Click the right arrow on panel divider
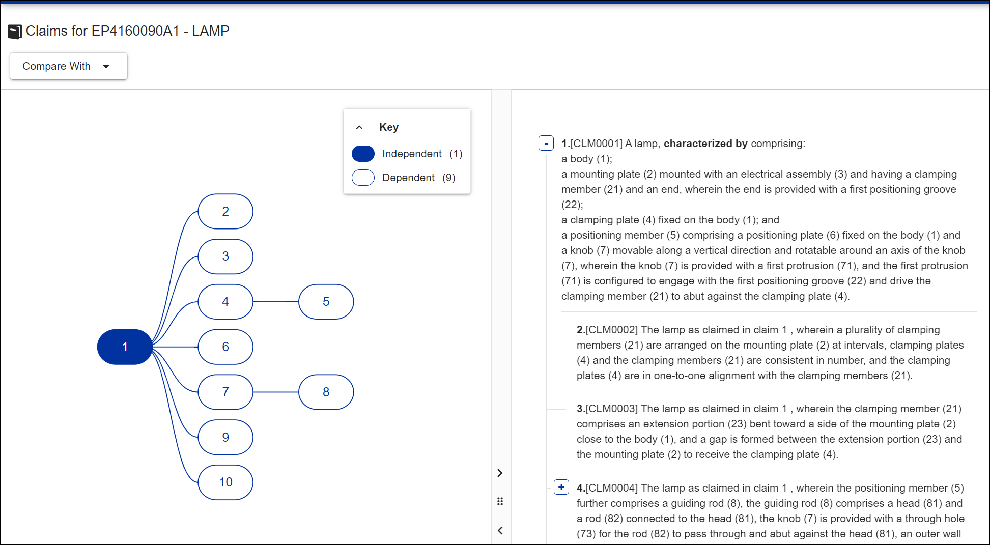Image resolution: width=990 pixels, height=545 pixels. click(x=500, y=473)
